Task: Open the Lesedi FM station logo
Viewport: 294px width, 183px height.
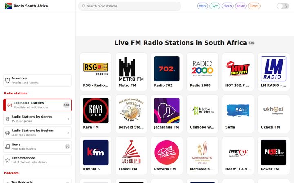Action: click(x=131, y=152)
